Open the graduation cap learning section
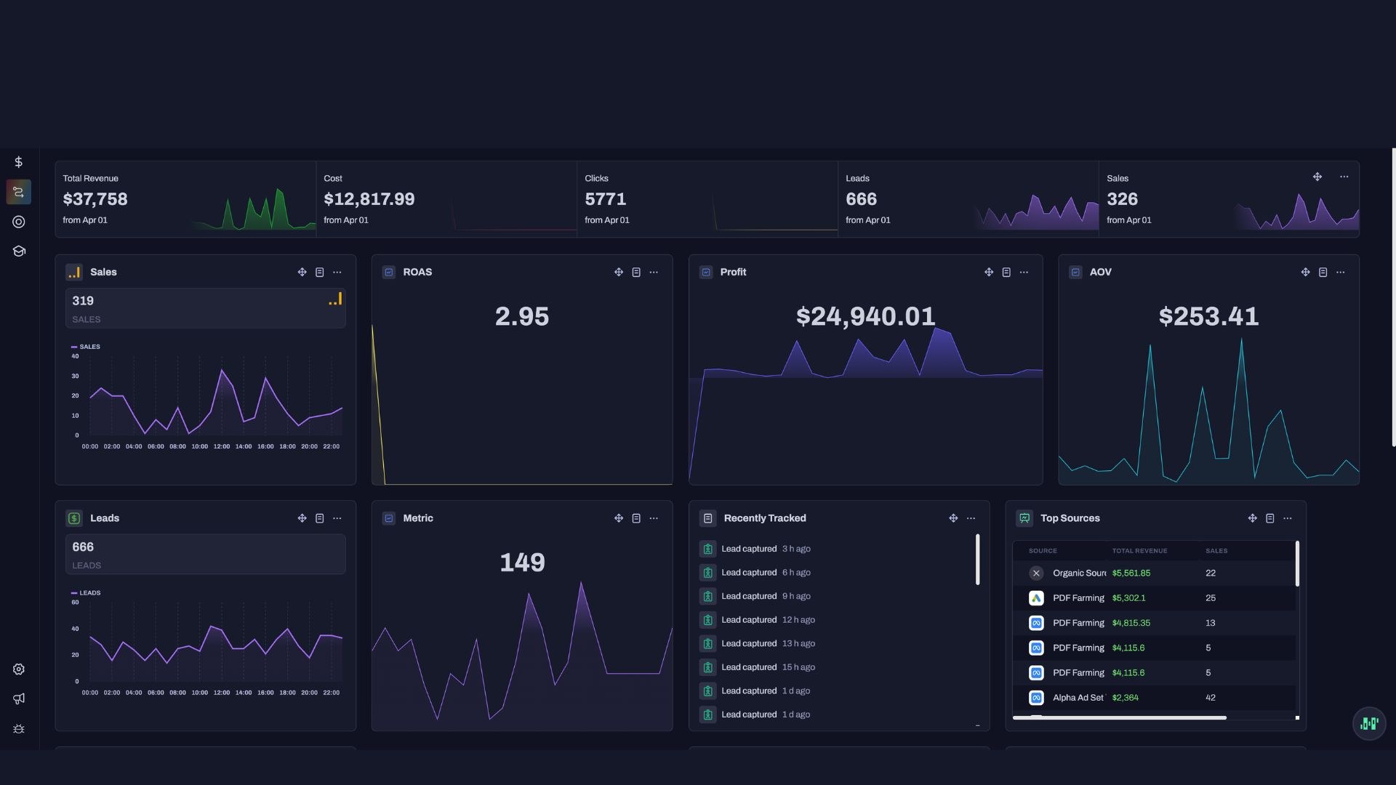 (x=19, y=251)
